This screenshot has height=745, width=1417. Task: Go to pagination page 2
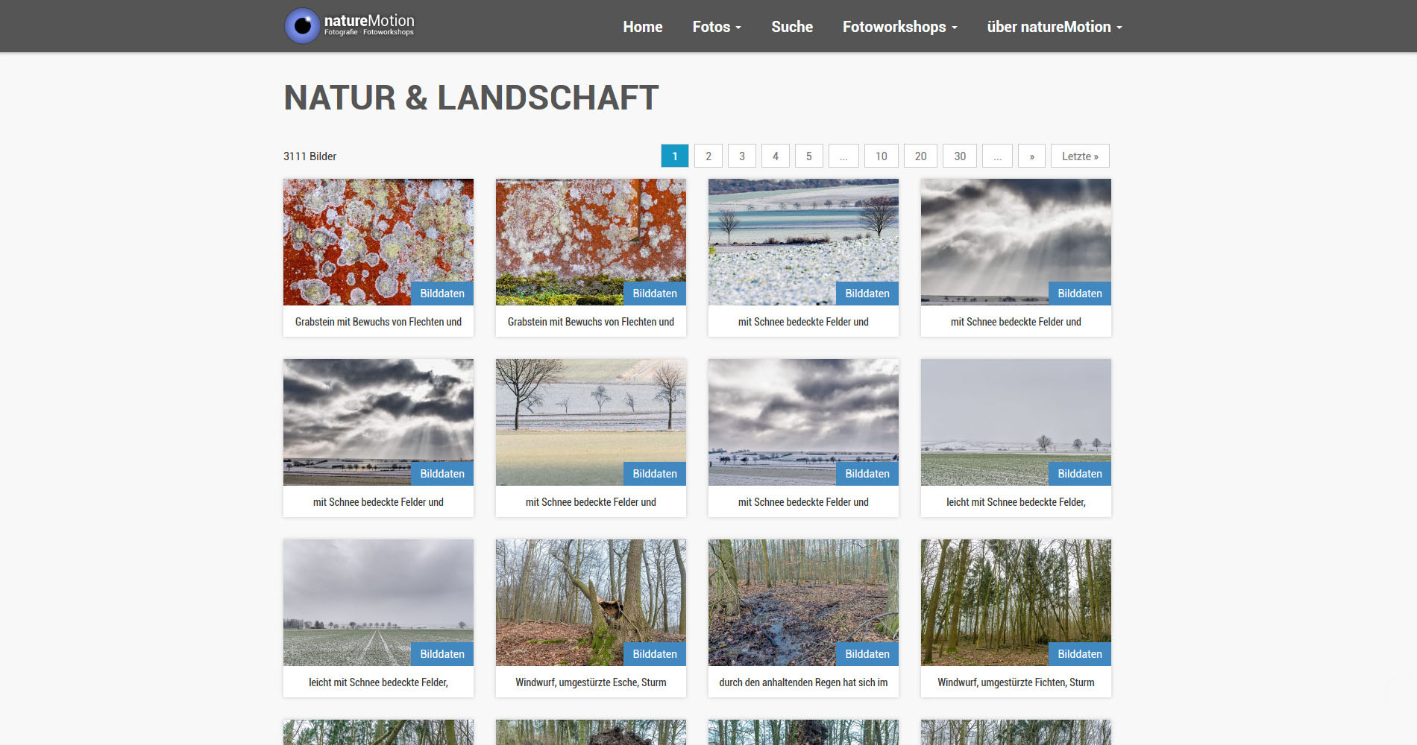pyautogui.click(x=708, y=156)
